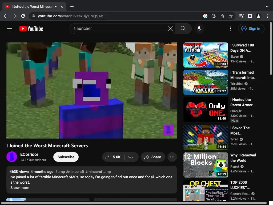Image resolution: width=273 pixels, height=205 pixels.
Task: Open the media control icon in toolbar
Action: pyautogui.click(x=241, y=16)
